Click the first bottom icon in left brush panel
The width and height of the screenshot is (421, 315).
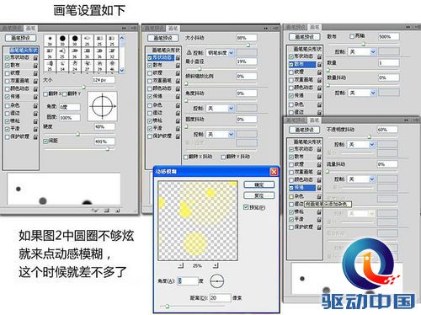pos(95,210)
